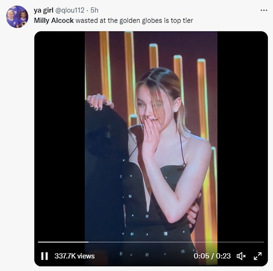Click the 337.7K views counter
Viewport: 273px width, 271px height.
74,256
